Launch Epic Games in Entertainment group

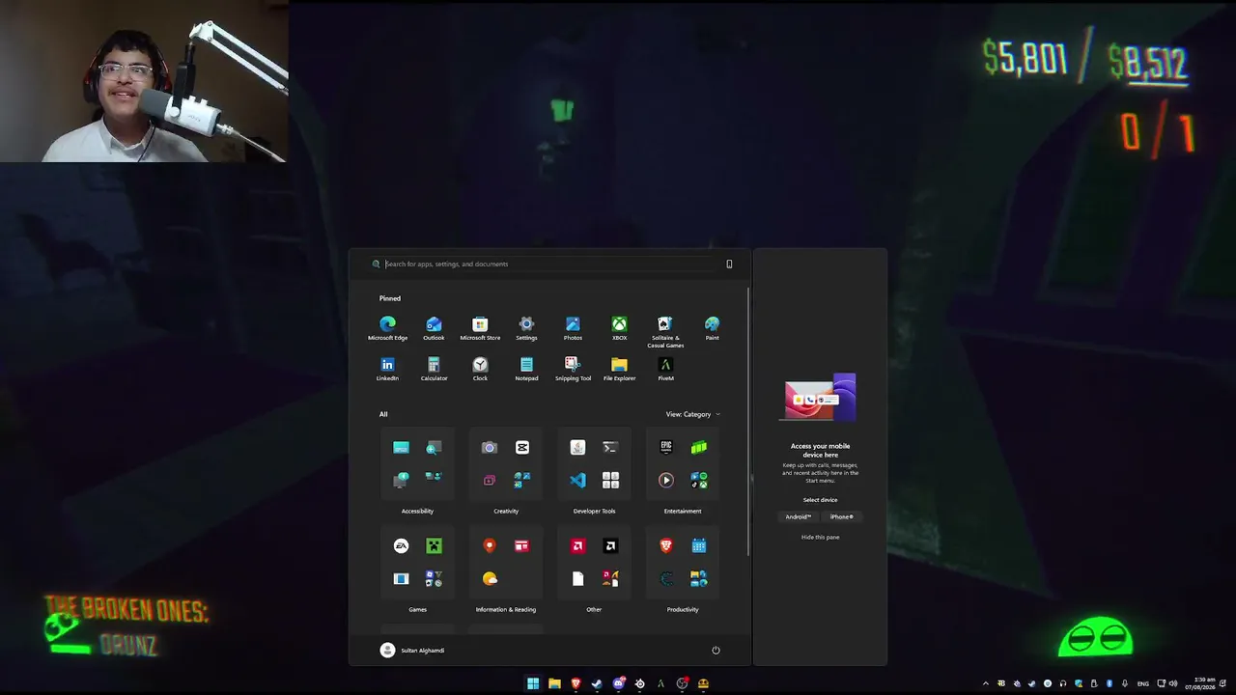(665, 447)
